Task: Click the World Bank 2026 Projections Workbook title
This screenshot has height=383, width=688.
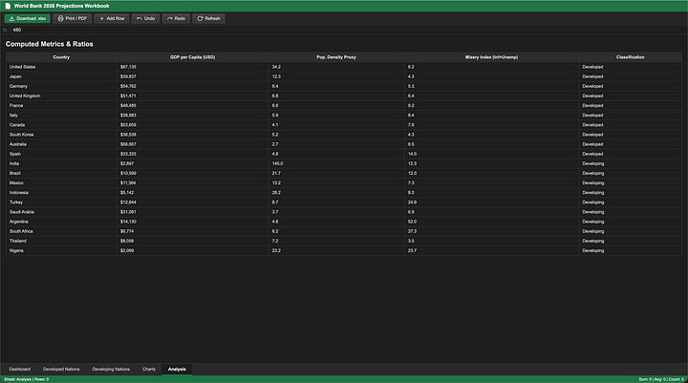Action: click(x=61, y=6)
